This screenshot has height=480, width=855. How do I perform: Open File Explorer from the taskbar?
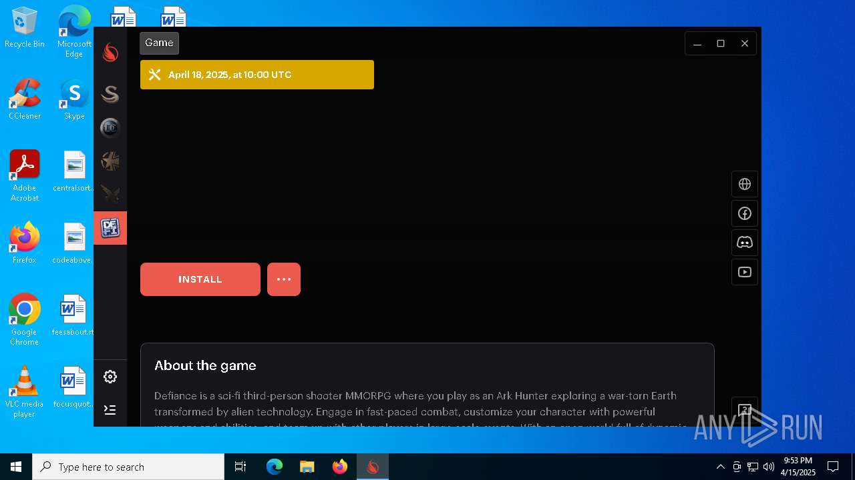point(307,467)
